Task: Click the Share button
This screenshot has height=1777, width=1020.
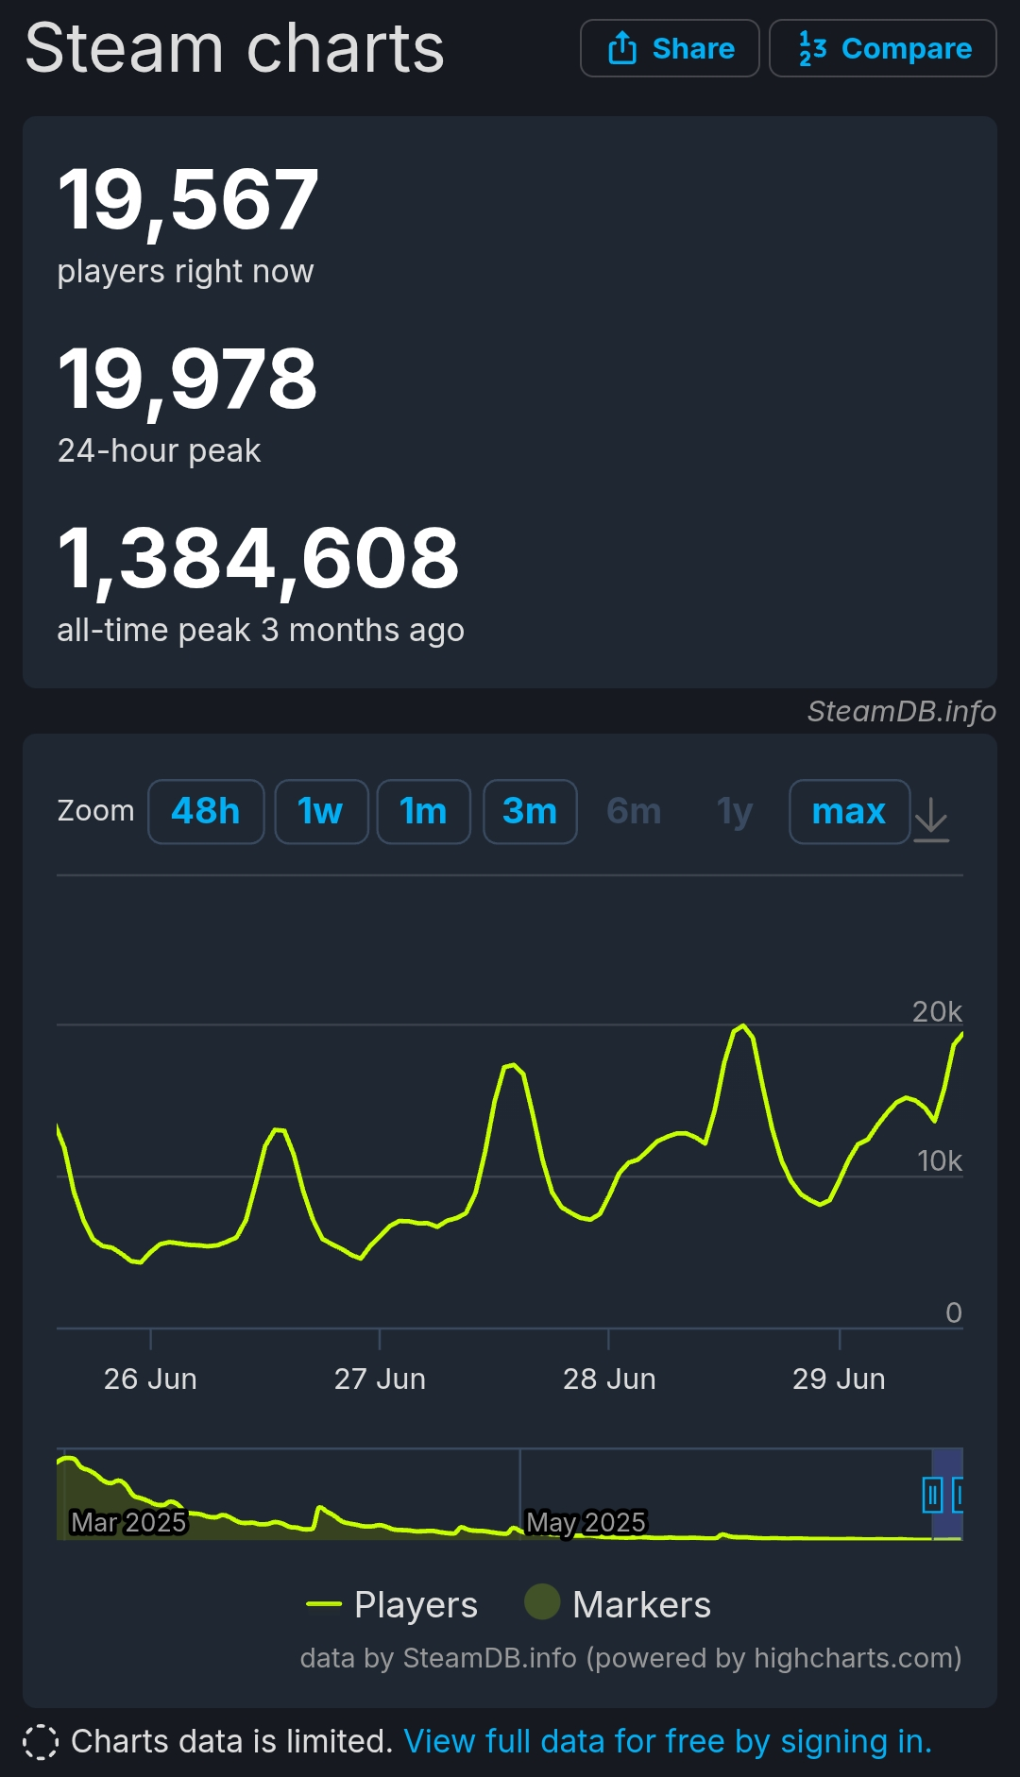Action: click(670, 48)
